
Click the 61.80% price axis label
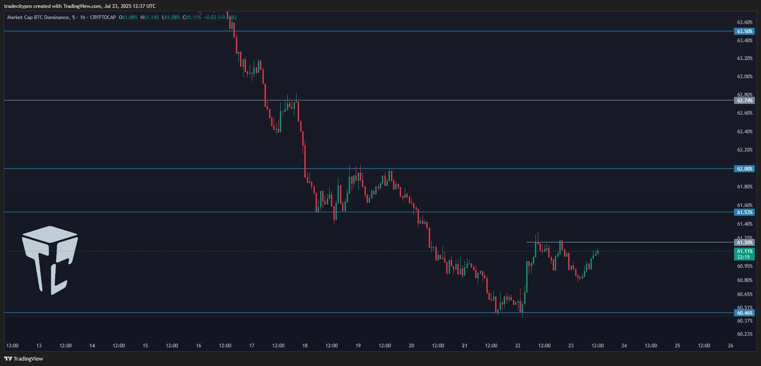(x=744, y=187)
